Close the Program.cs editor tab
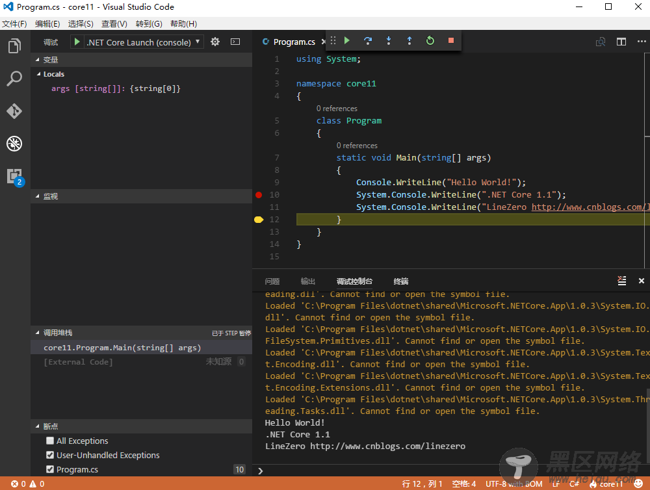This screenshot has width=650, height=490. 324,42
